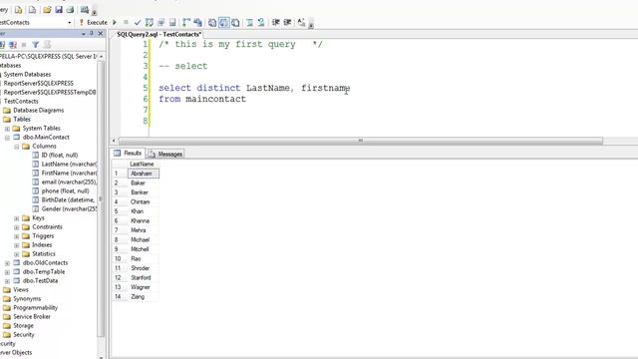
Task: Select Results to File mode
Action: pos(235,22)
